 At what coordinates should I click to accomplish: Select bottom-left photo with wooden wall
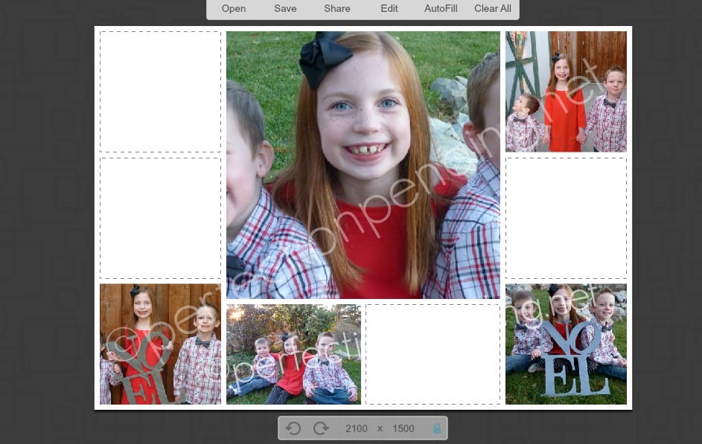coord(160,344)
